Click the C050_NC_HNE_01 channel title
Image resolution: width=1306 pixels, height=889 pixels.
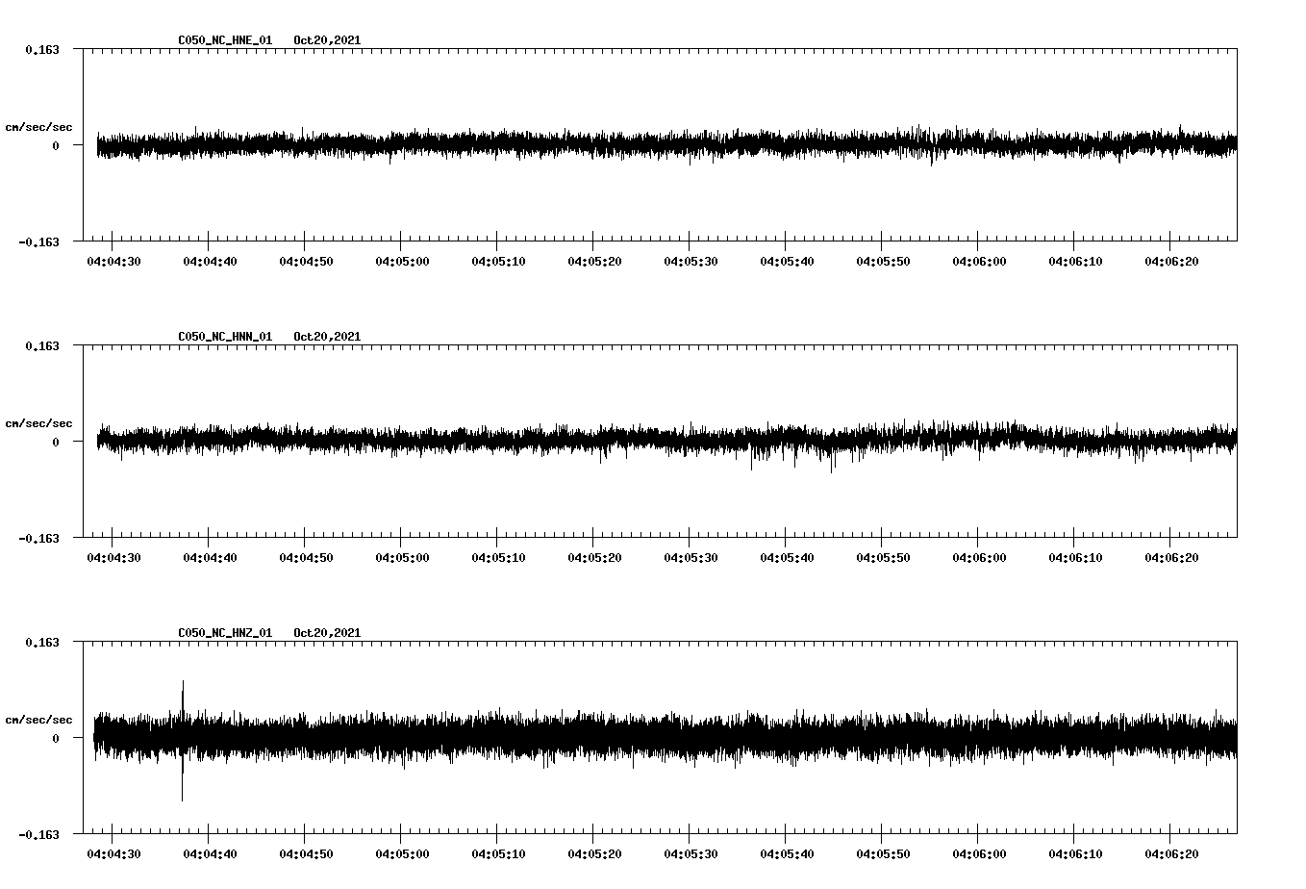pyautogui.click(x=225, y=40)
